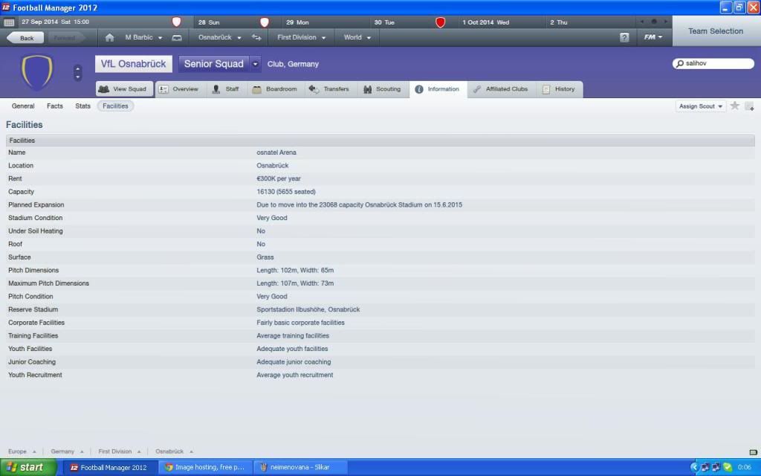Open the FM main menu
This screenshot has height=476, width=761.
coord(653,37)
